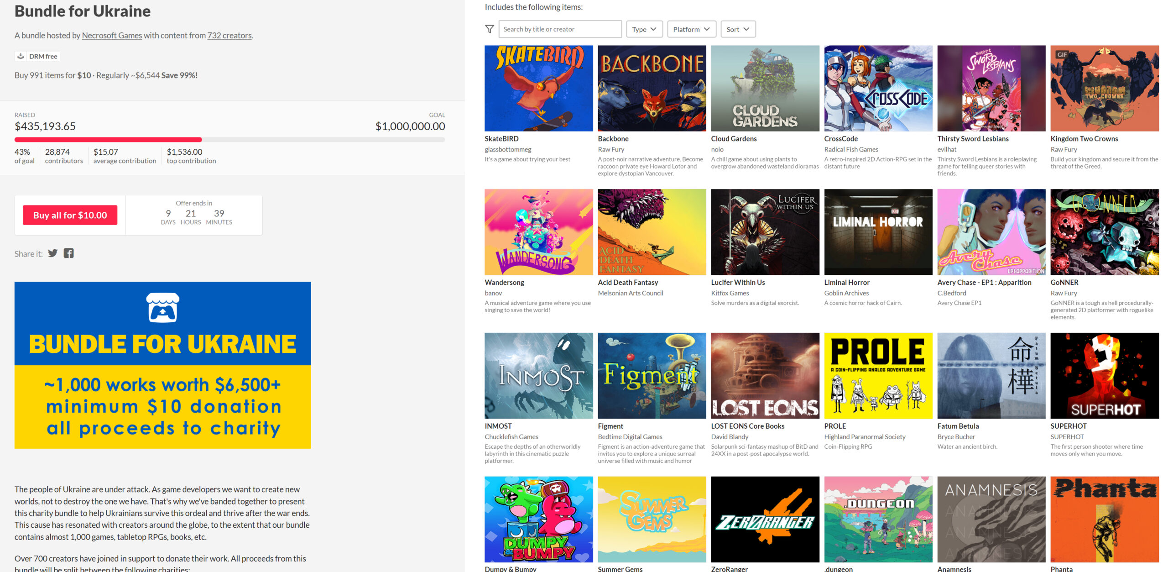Open the Fatum Betula cover thumbnail
The height and width of the screenshot is (572, 1168).
coord(991,375)
